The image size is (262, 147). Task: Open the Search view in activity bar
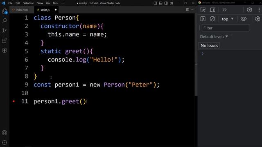pyautogui.click(x=5, y=21)
